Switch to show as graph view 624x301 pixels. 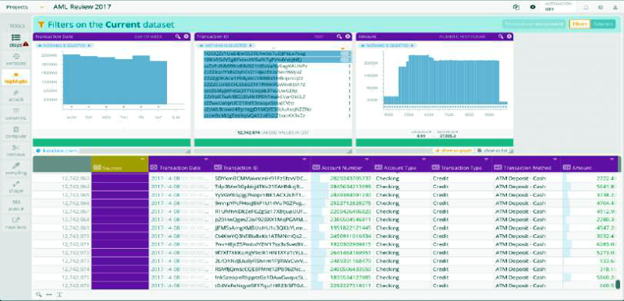(453, 151)
